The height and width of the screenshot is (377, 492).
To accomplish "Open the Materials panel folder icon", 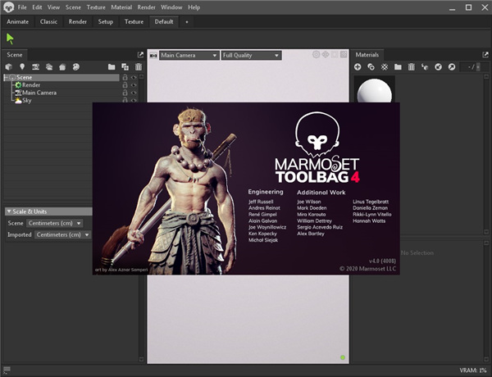I will (x=398, y=66).
